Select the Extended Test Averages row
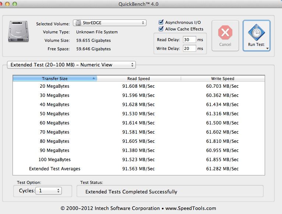 click(138, 169)
